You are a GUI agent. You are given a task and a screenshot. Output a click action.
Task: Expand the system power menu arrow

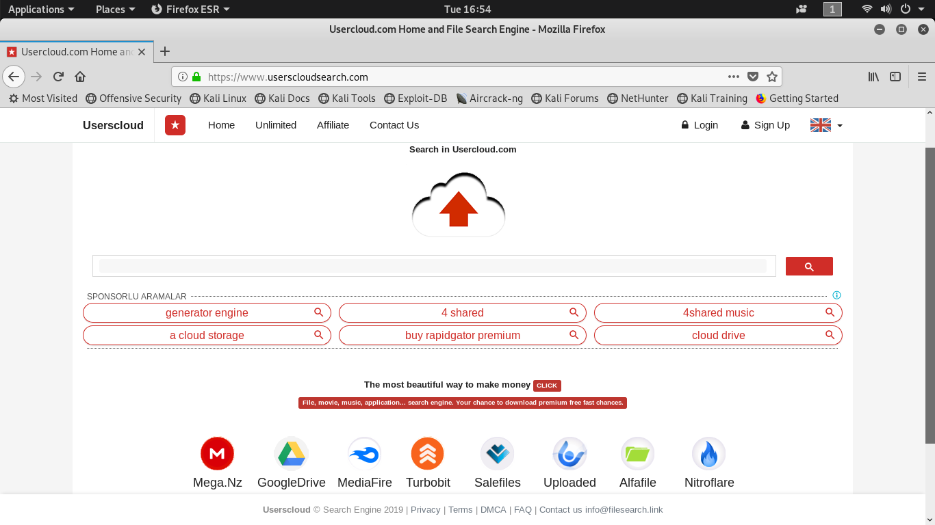click(921, 9)
